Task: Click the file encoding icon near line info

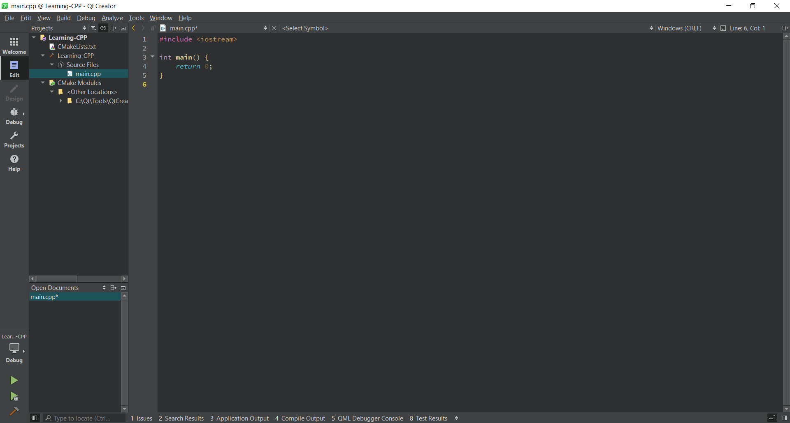Action: point(723,28)
